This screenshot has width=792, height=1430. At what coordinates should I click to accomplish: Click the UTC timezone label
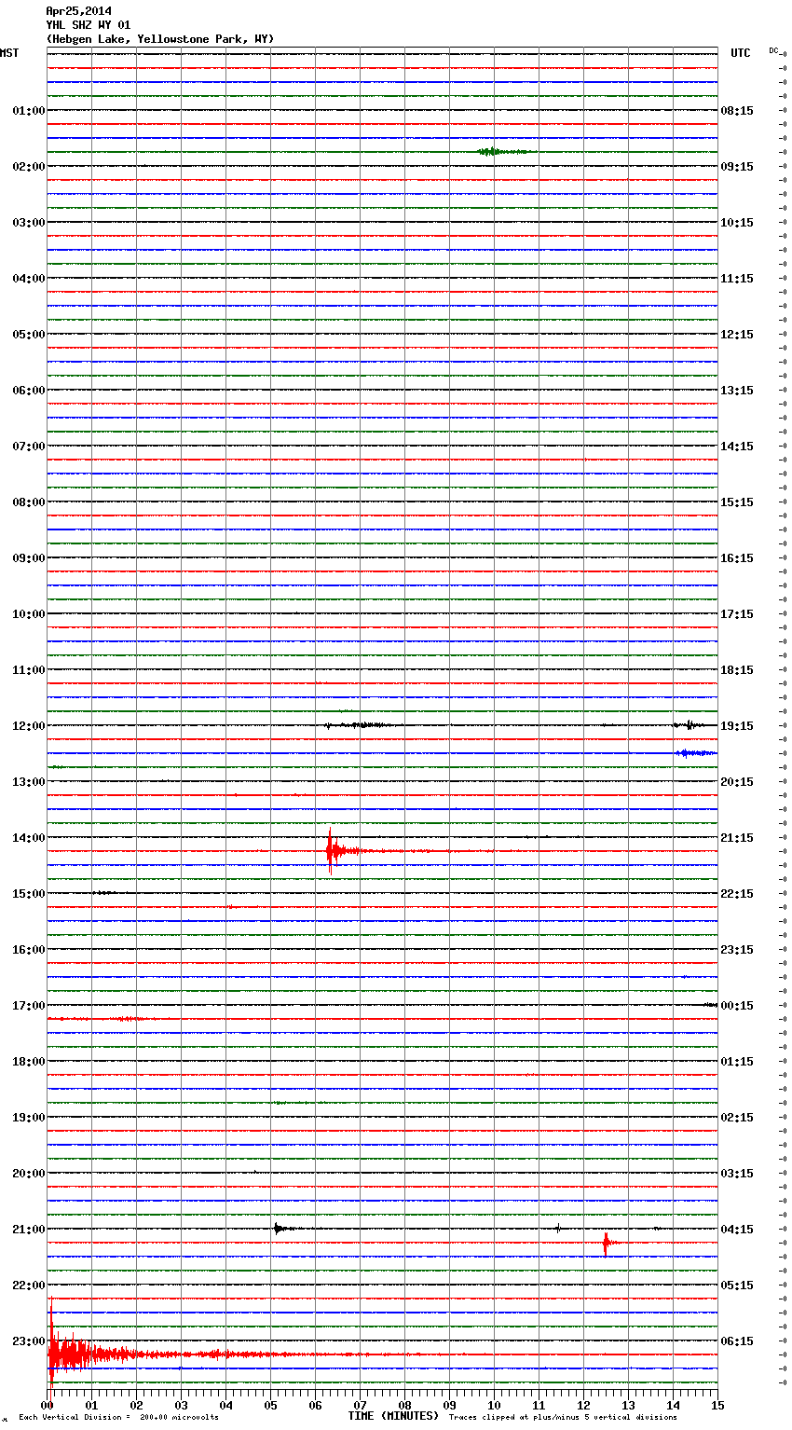click(x=740, y=53)
